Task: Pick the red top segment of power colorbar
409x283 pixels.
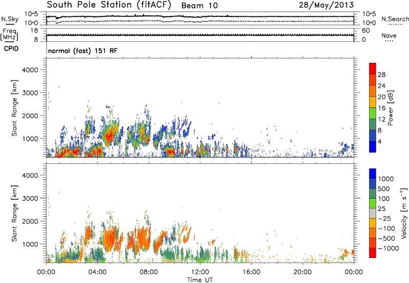Action: coord(373,68)
